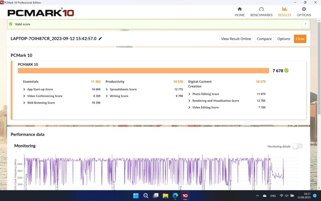Open clock showing 16:17

tap(304, 196)
